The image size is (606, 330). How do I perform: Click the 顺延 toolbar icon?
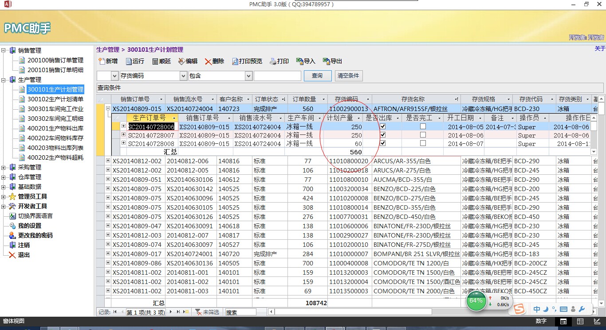155,61
